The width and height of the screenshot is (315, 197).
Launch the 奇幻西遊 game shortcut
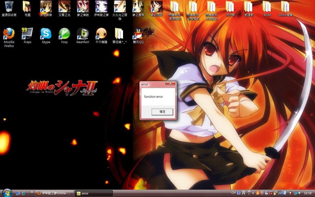157,8
